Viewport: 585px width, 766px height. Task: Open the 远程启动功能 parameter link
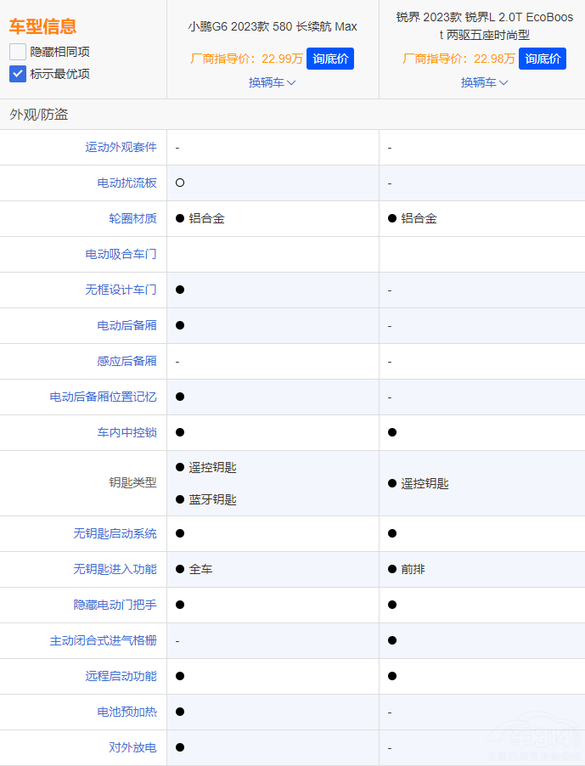[x=121, y=676]
